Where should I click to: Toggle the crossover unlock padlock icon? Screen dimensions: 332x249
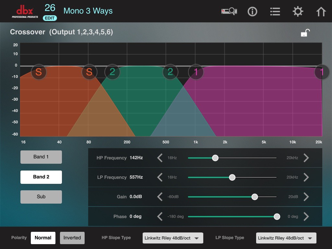click(x=305, y=33)
